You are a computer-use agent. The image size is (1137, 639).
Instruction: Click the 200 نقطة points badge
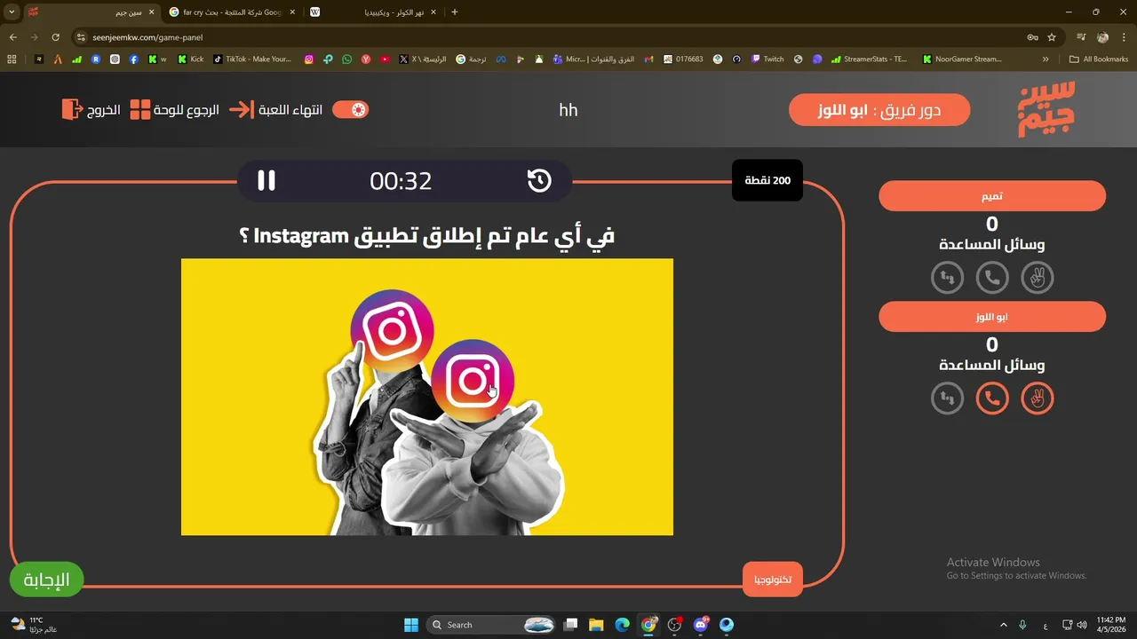pos(767,181)
